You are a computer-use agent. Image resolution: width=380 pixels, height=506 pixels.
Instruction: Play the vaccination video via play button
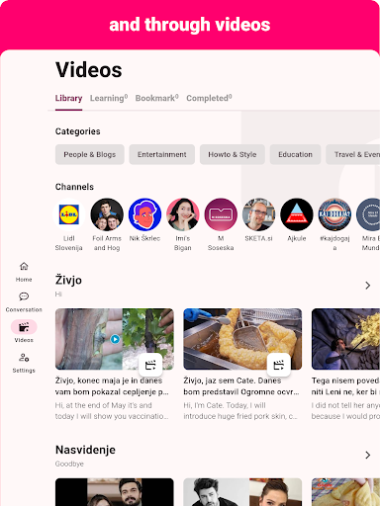115,339
